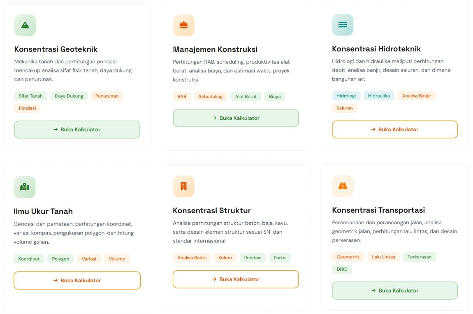Open the Konsentrasi Struktur calculator

[236, 279]
